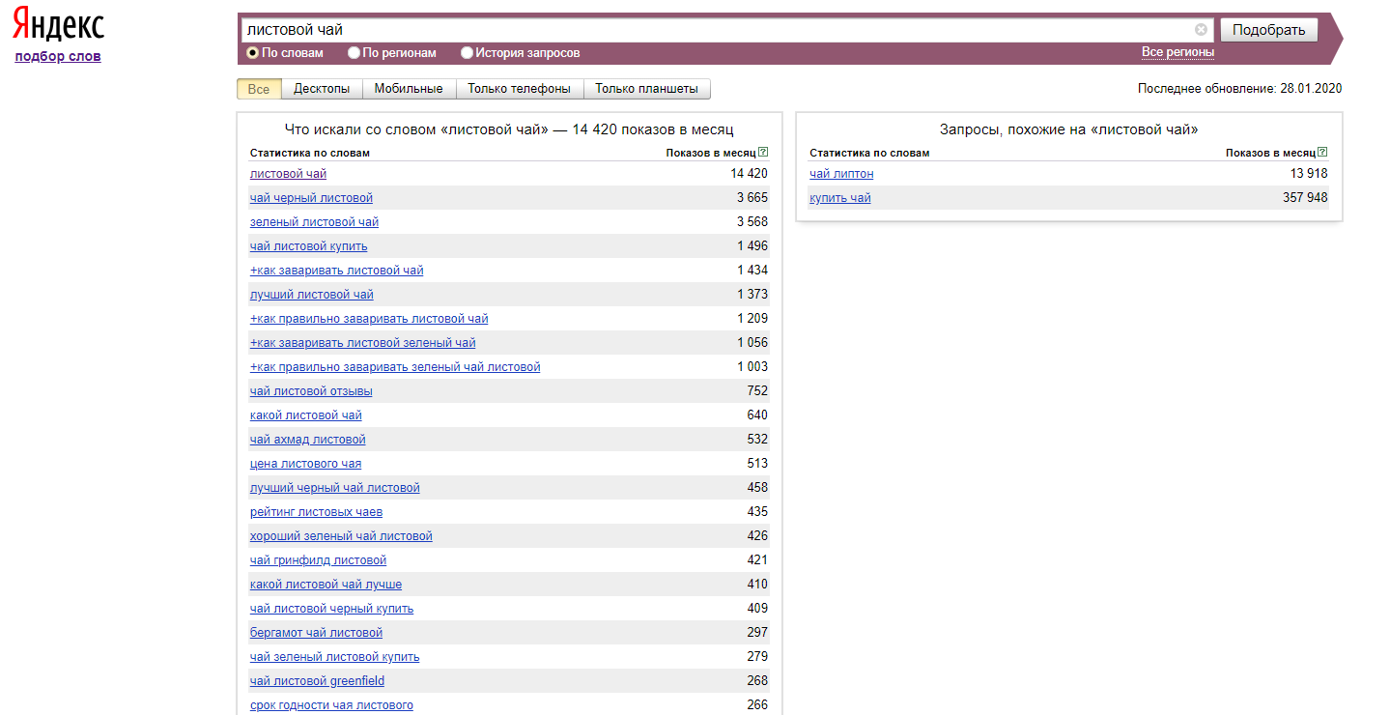Open the 'чай листовой черный купить' link
The height and width of the screenshot is (715, 1390).
click(331, 609)
